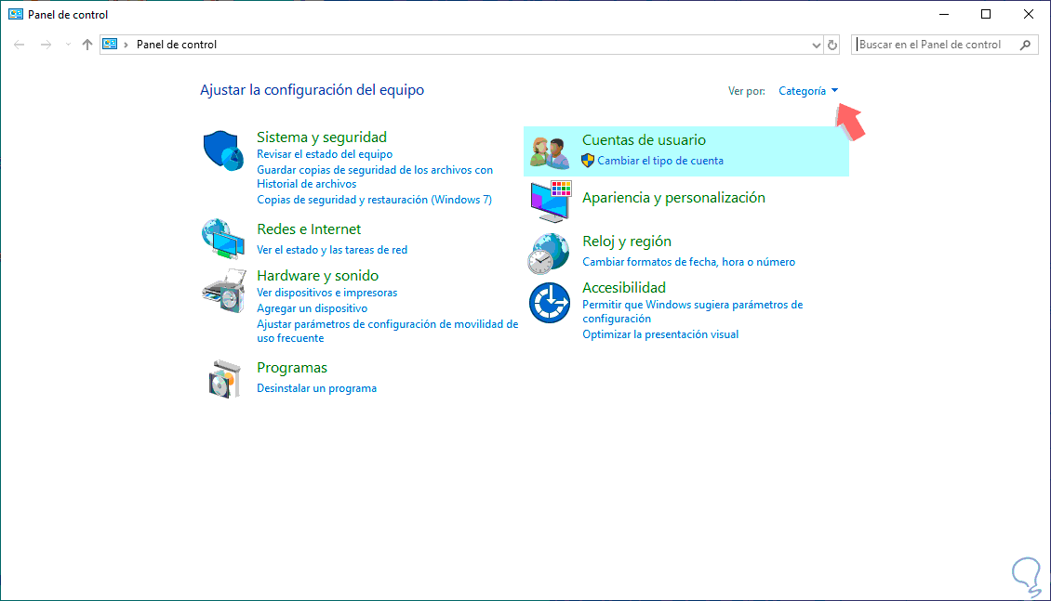Open Ajustar parámetros de configuración de movilidad
Screen dimensions: 1051x601
coord(388,332)
